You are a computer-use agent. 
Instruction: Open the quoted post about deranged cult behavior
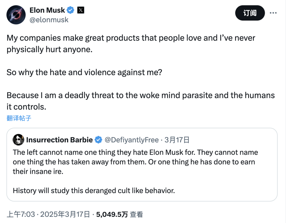142,165
